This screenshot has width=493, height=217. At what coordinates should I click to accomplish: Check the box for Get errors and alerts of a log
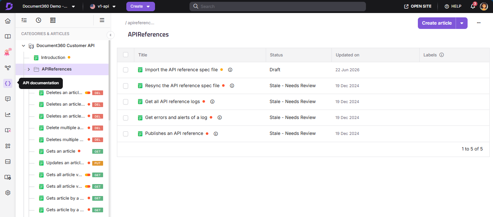click(x=126, y=118)
